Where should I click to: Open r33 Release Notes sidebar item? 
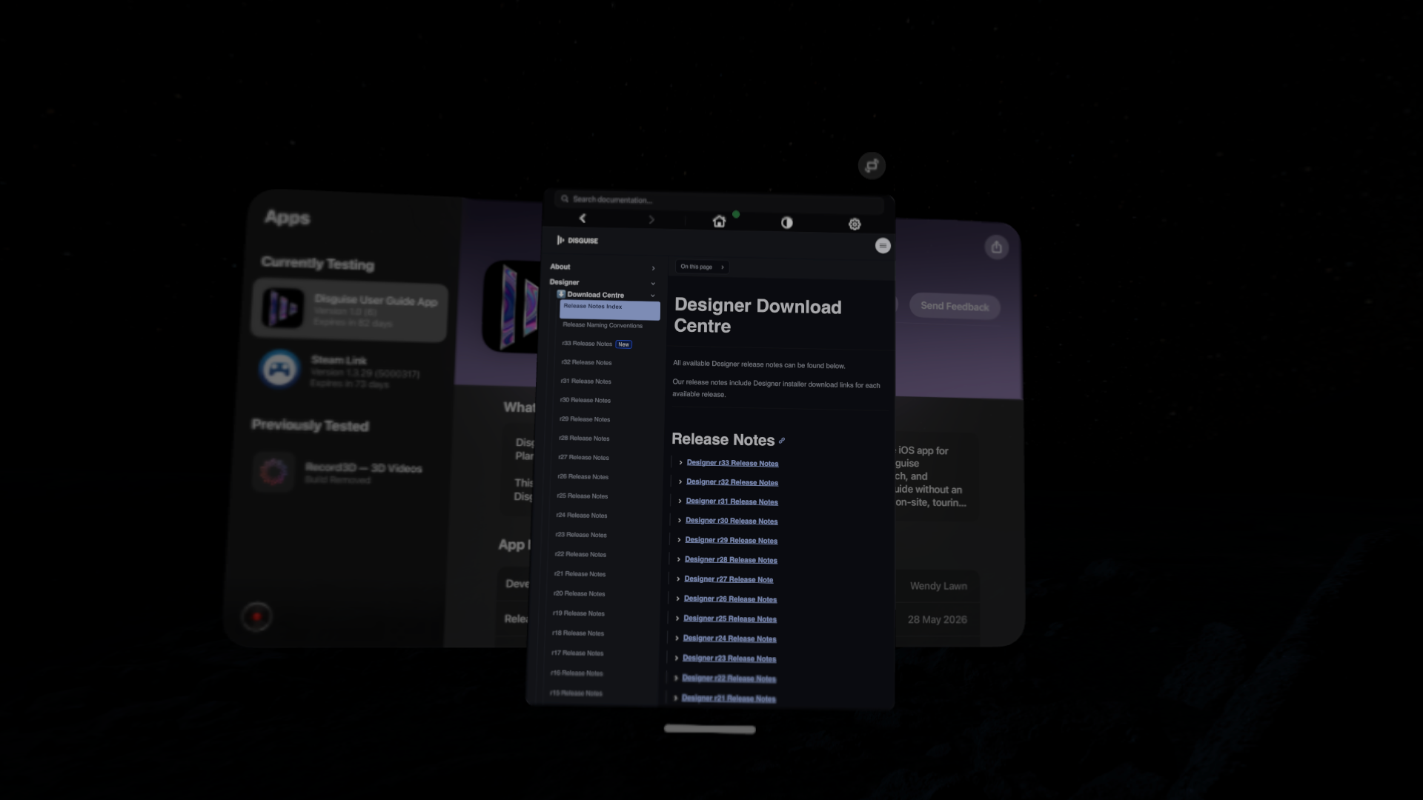[x=587, y=344]
